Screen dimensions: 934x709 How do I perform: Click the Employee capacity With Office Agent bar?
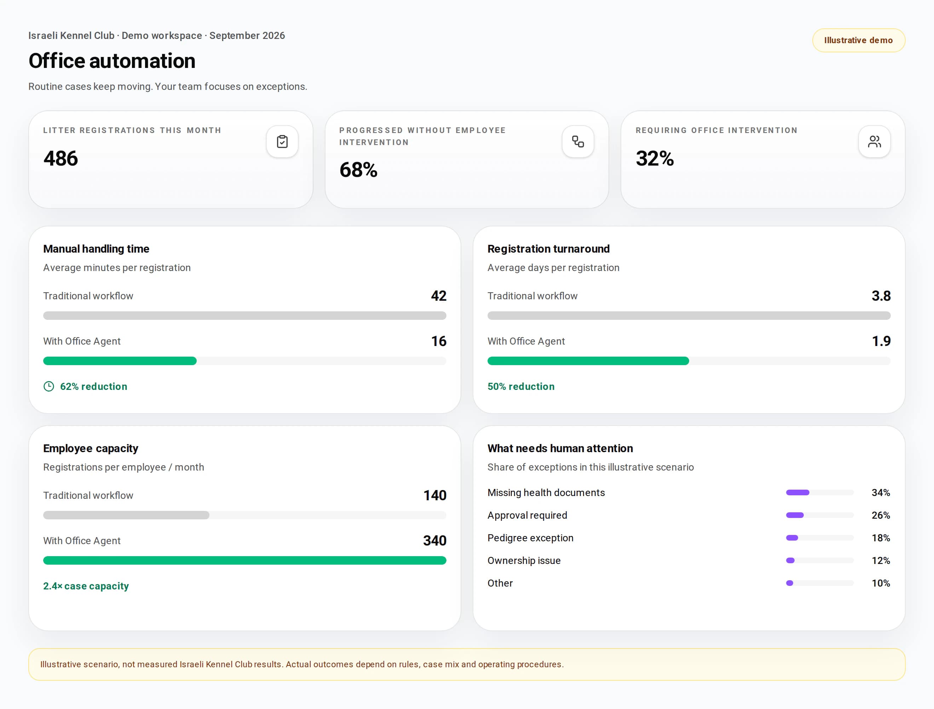point(244,560)
